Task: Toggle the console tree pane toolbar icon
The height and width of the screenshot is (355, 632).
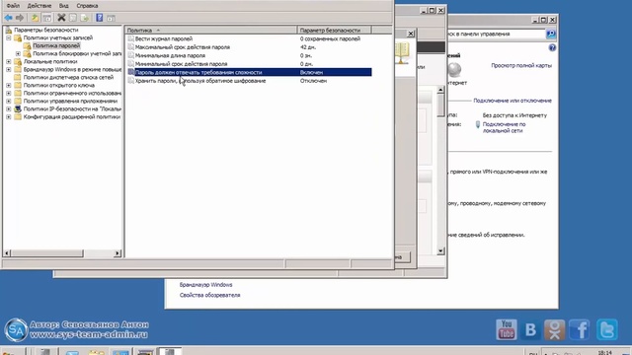Action: click(47, 18)
